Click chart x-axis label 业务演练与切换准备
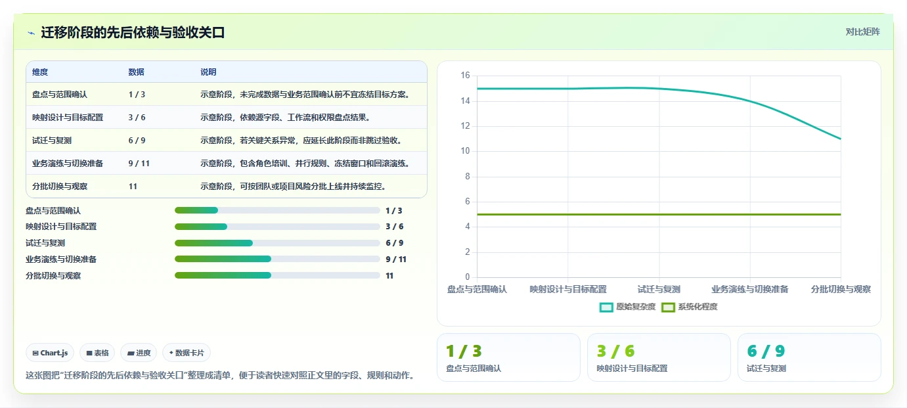 [749, 289]
